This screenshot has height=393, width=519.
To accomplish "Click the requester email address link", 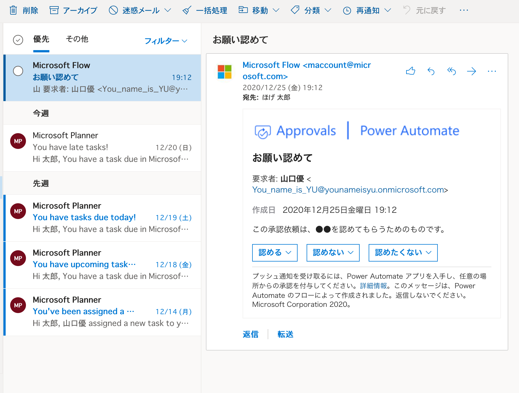I will 348,190.
